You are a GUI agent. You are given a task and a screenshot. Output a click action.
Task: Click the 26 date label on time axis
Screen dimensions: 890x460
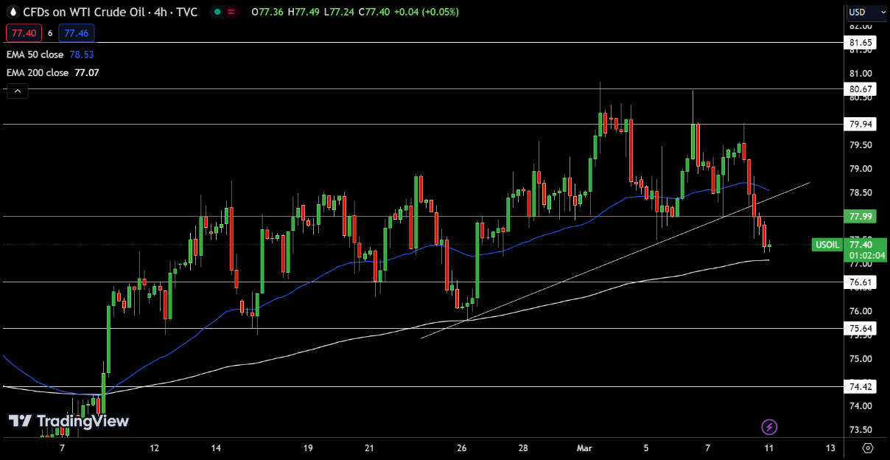[x=461, y=447]
